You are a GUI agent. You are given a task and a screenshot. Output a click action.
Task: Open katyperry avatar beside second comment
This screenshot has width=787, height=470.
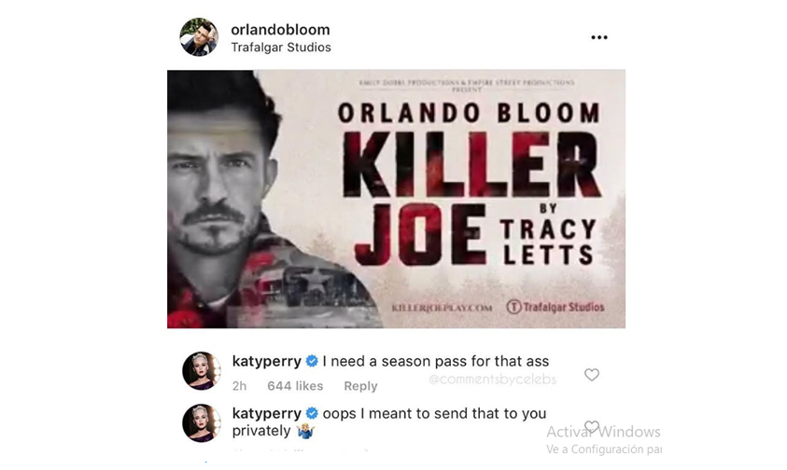pyautogui.click(x=202, y=422)
